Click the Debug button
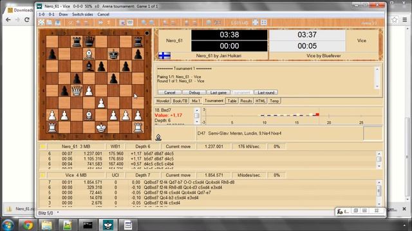This screenshot has height=231, width=412. (194, 92)
